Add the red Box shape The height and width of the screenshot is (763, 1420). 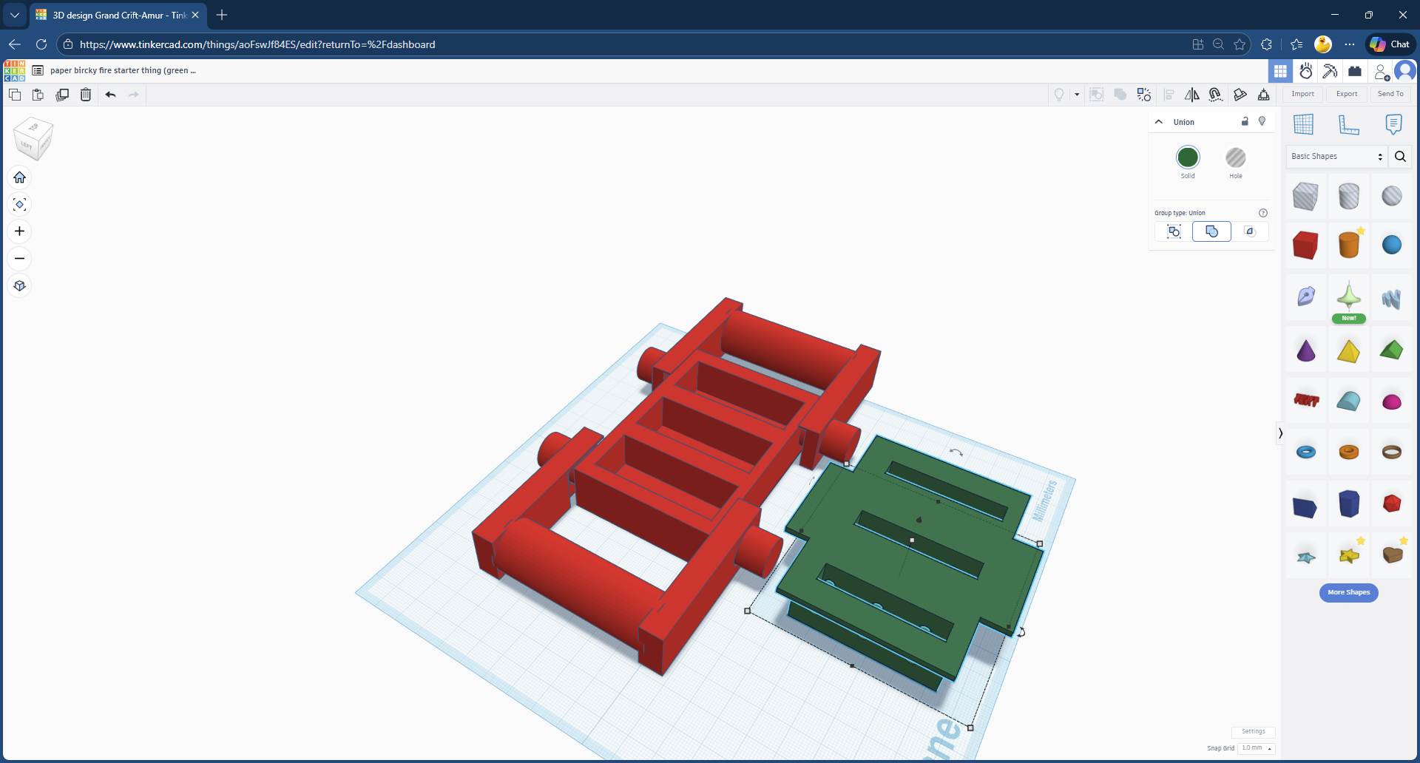(1305, 245)
